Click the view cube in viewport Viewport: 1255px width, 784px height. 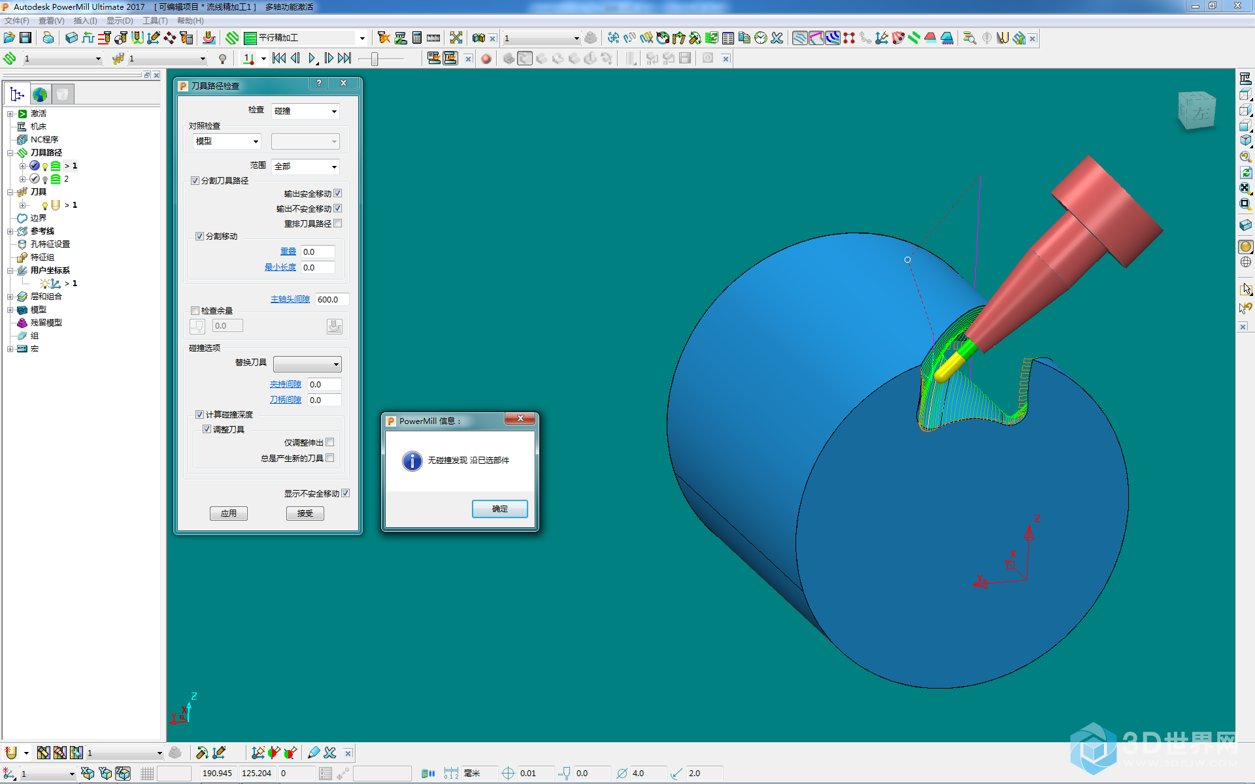tap(1197, 110)
